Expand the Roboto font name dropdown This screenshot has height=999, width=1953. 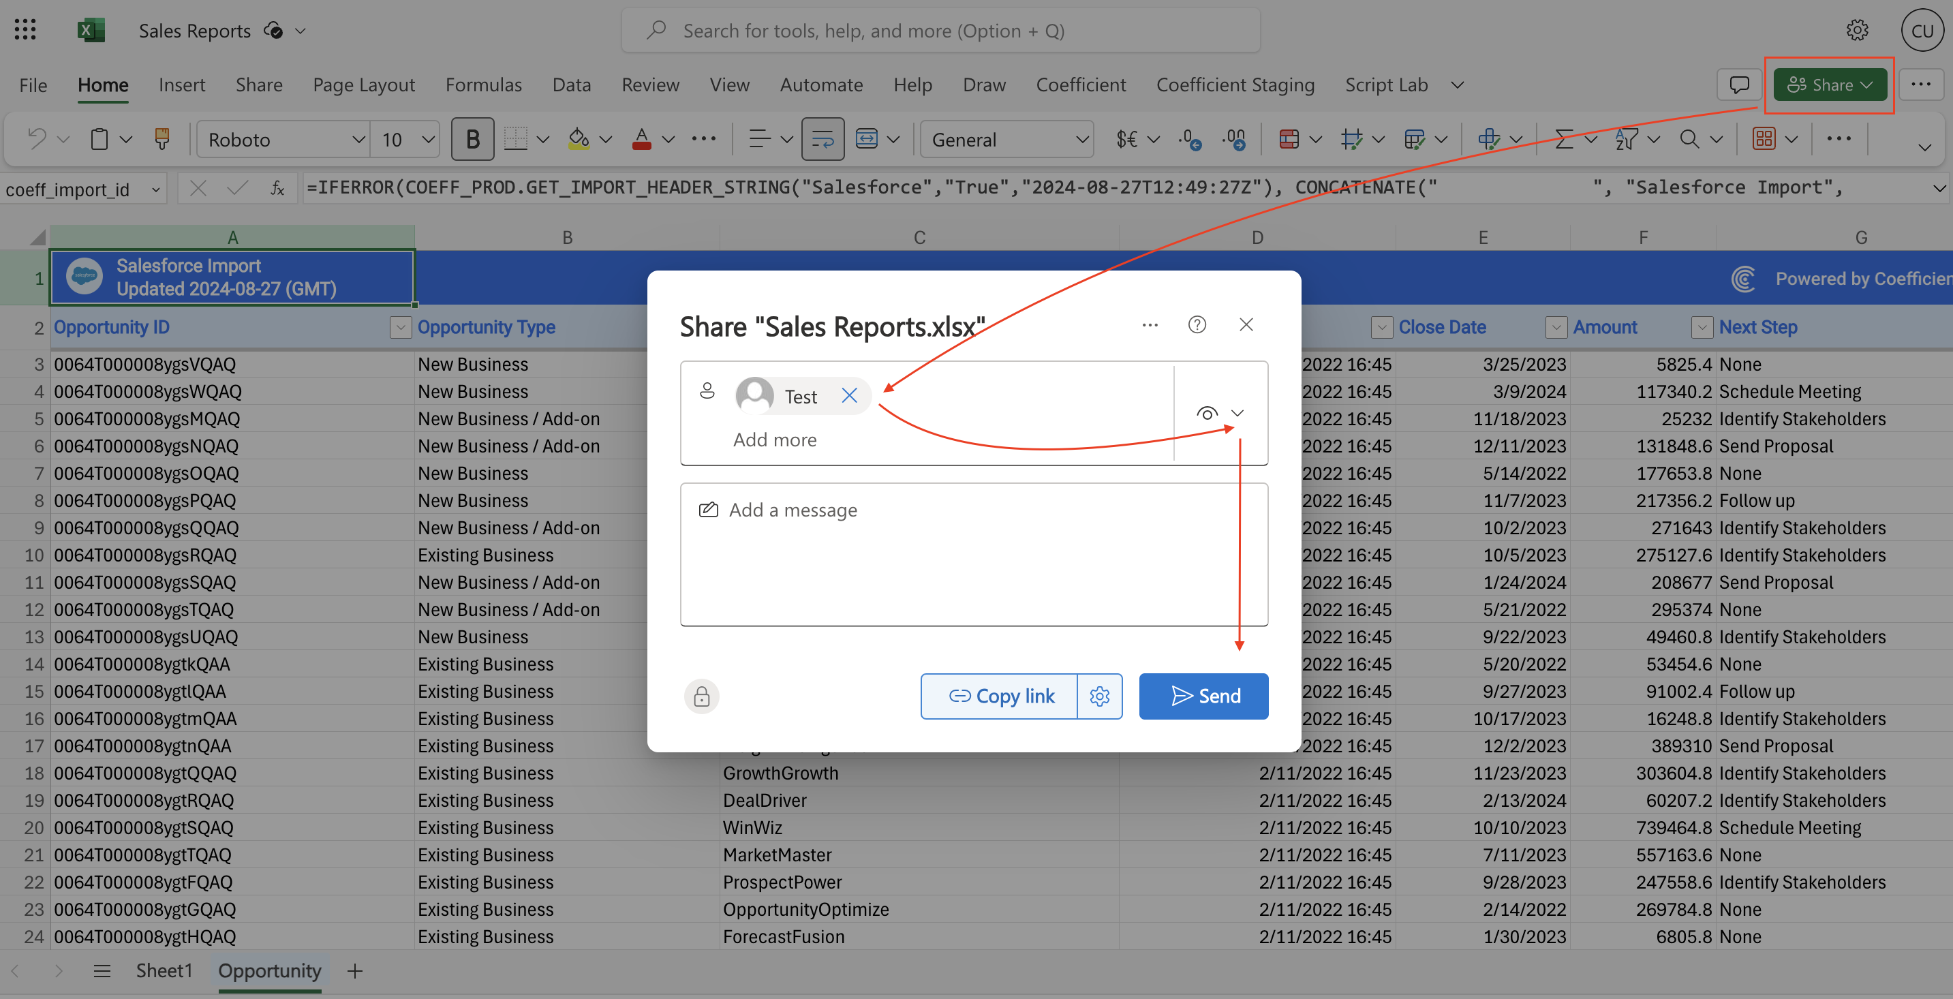[x=358, y=140]
